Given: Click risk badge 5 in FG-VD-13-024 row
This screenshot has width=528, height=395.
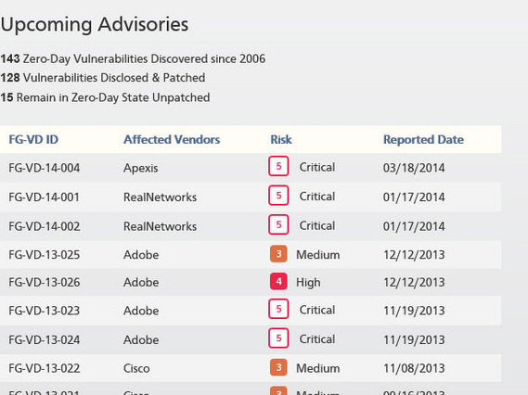Looking at the screenshot, I should coord(278,338).
